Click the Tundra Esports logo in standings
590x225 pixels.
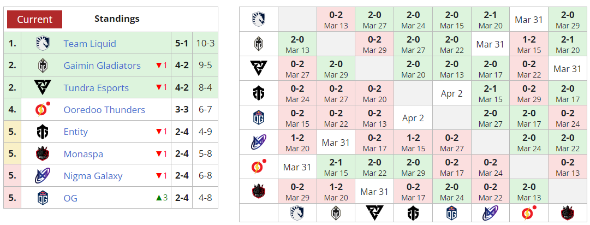[x=43, y=87]
